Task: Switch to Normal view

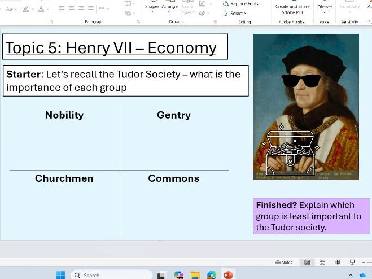Action: coord(307,263)
